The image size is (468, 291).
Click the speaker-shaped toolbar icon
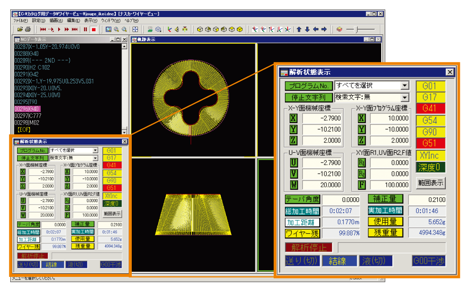click(x=177, y=29)
